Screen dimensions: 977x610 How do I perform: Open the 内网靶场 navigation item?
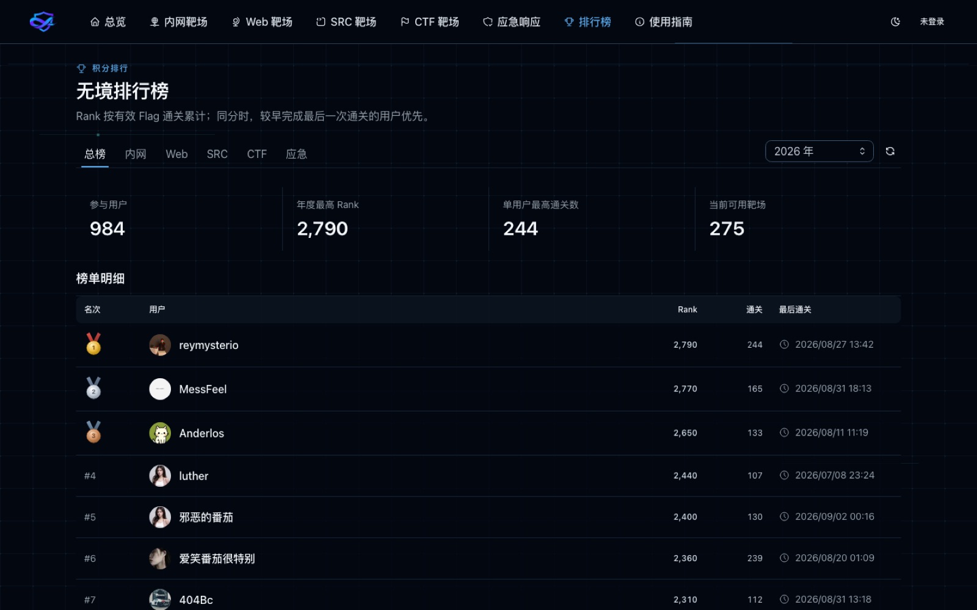pos(179,22)
